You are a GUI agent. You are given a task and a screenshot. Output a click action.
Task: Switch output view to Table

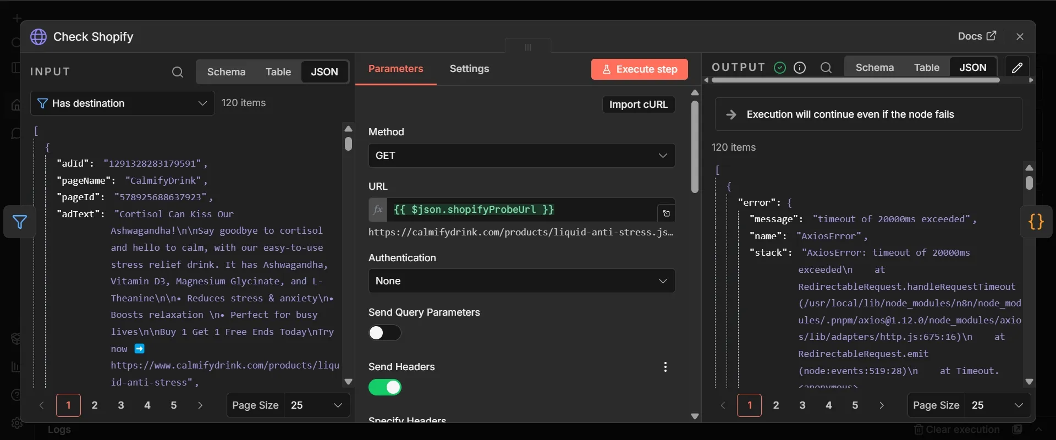click(x=927, y=68)
